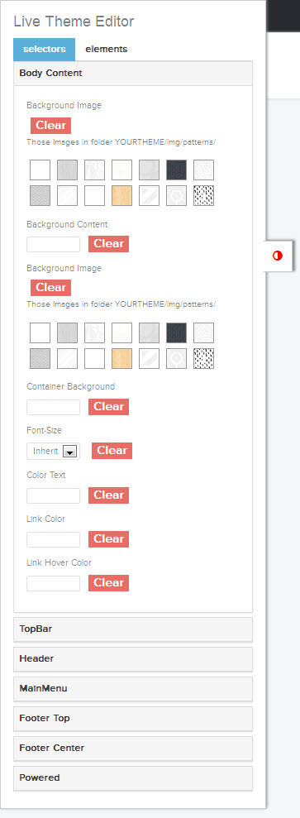Choose the dotted black pattern in first pattern grid
This screenshot has height=818, width=300.
[x=203, y=196]
